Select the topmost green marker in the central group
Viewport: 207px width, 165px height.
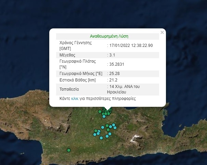(107, 125)
